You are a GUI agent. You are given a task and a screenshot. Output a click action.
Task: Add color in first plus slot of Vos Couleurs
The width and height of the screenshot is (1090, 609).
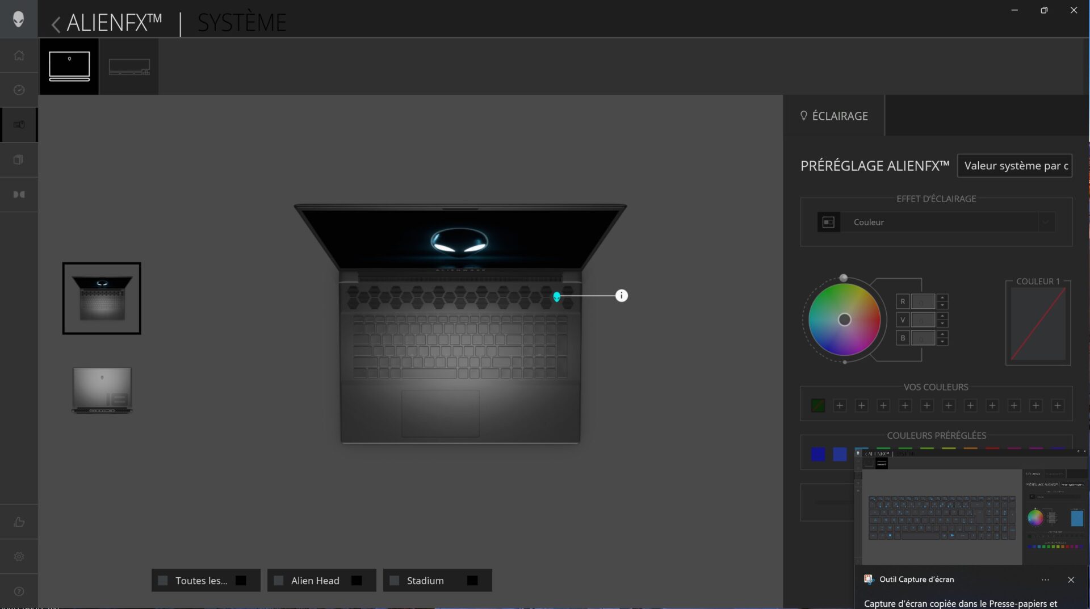(x=840, y=405)
